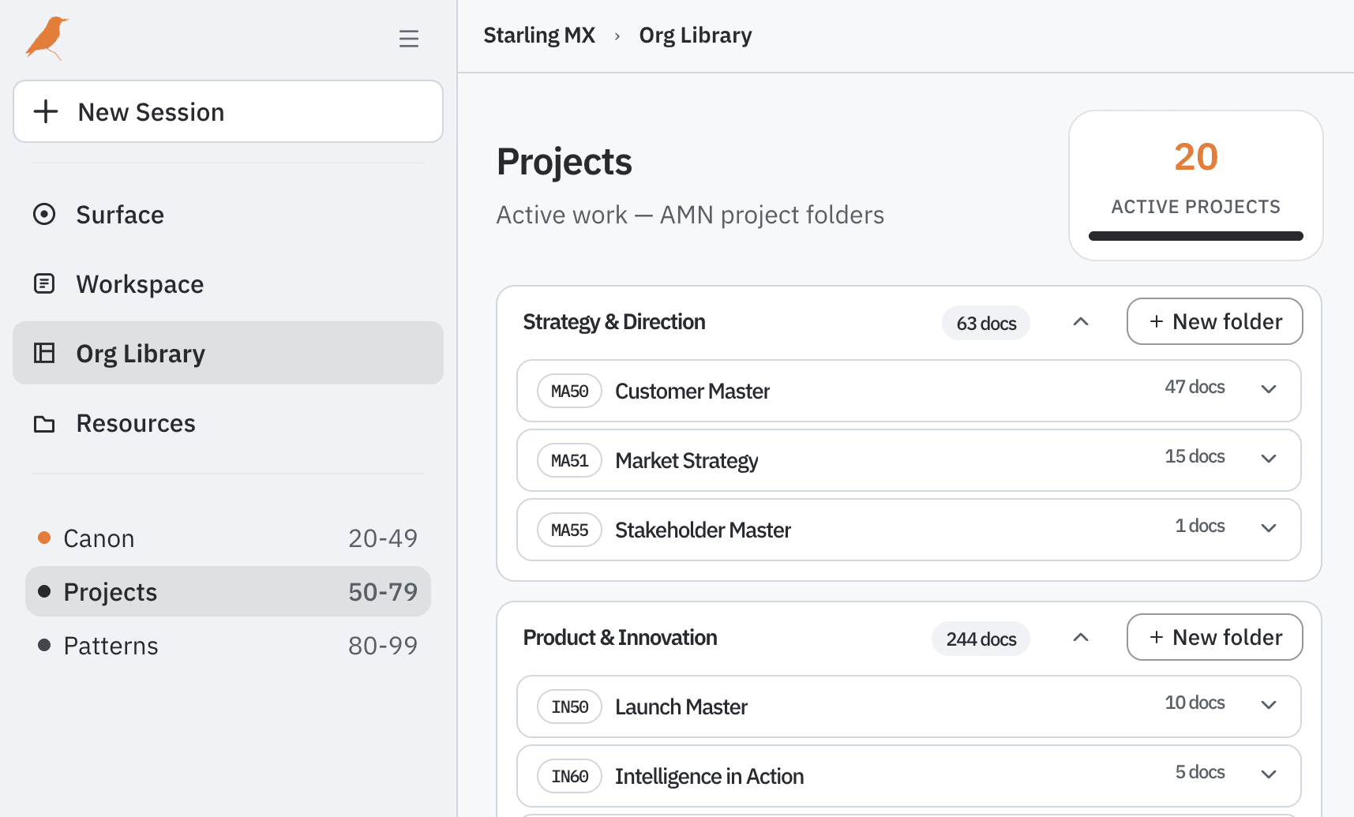Image resolution: width=1354 pixels, height=817 pixels.
Task: Open the Market Strategy row
Action: coord(909,460)
